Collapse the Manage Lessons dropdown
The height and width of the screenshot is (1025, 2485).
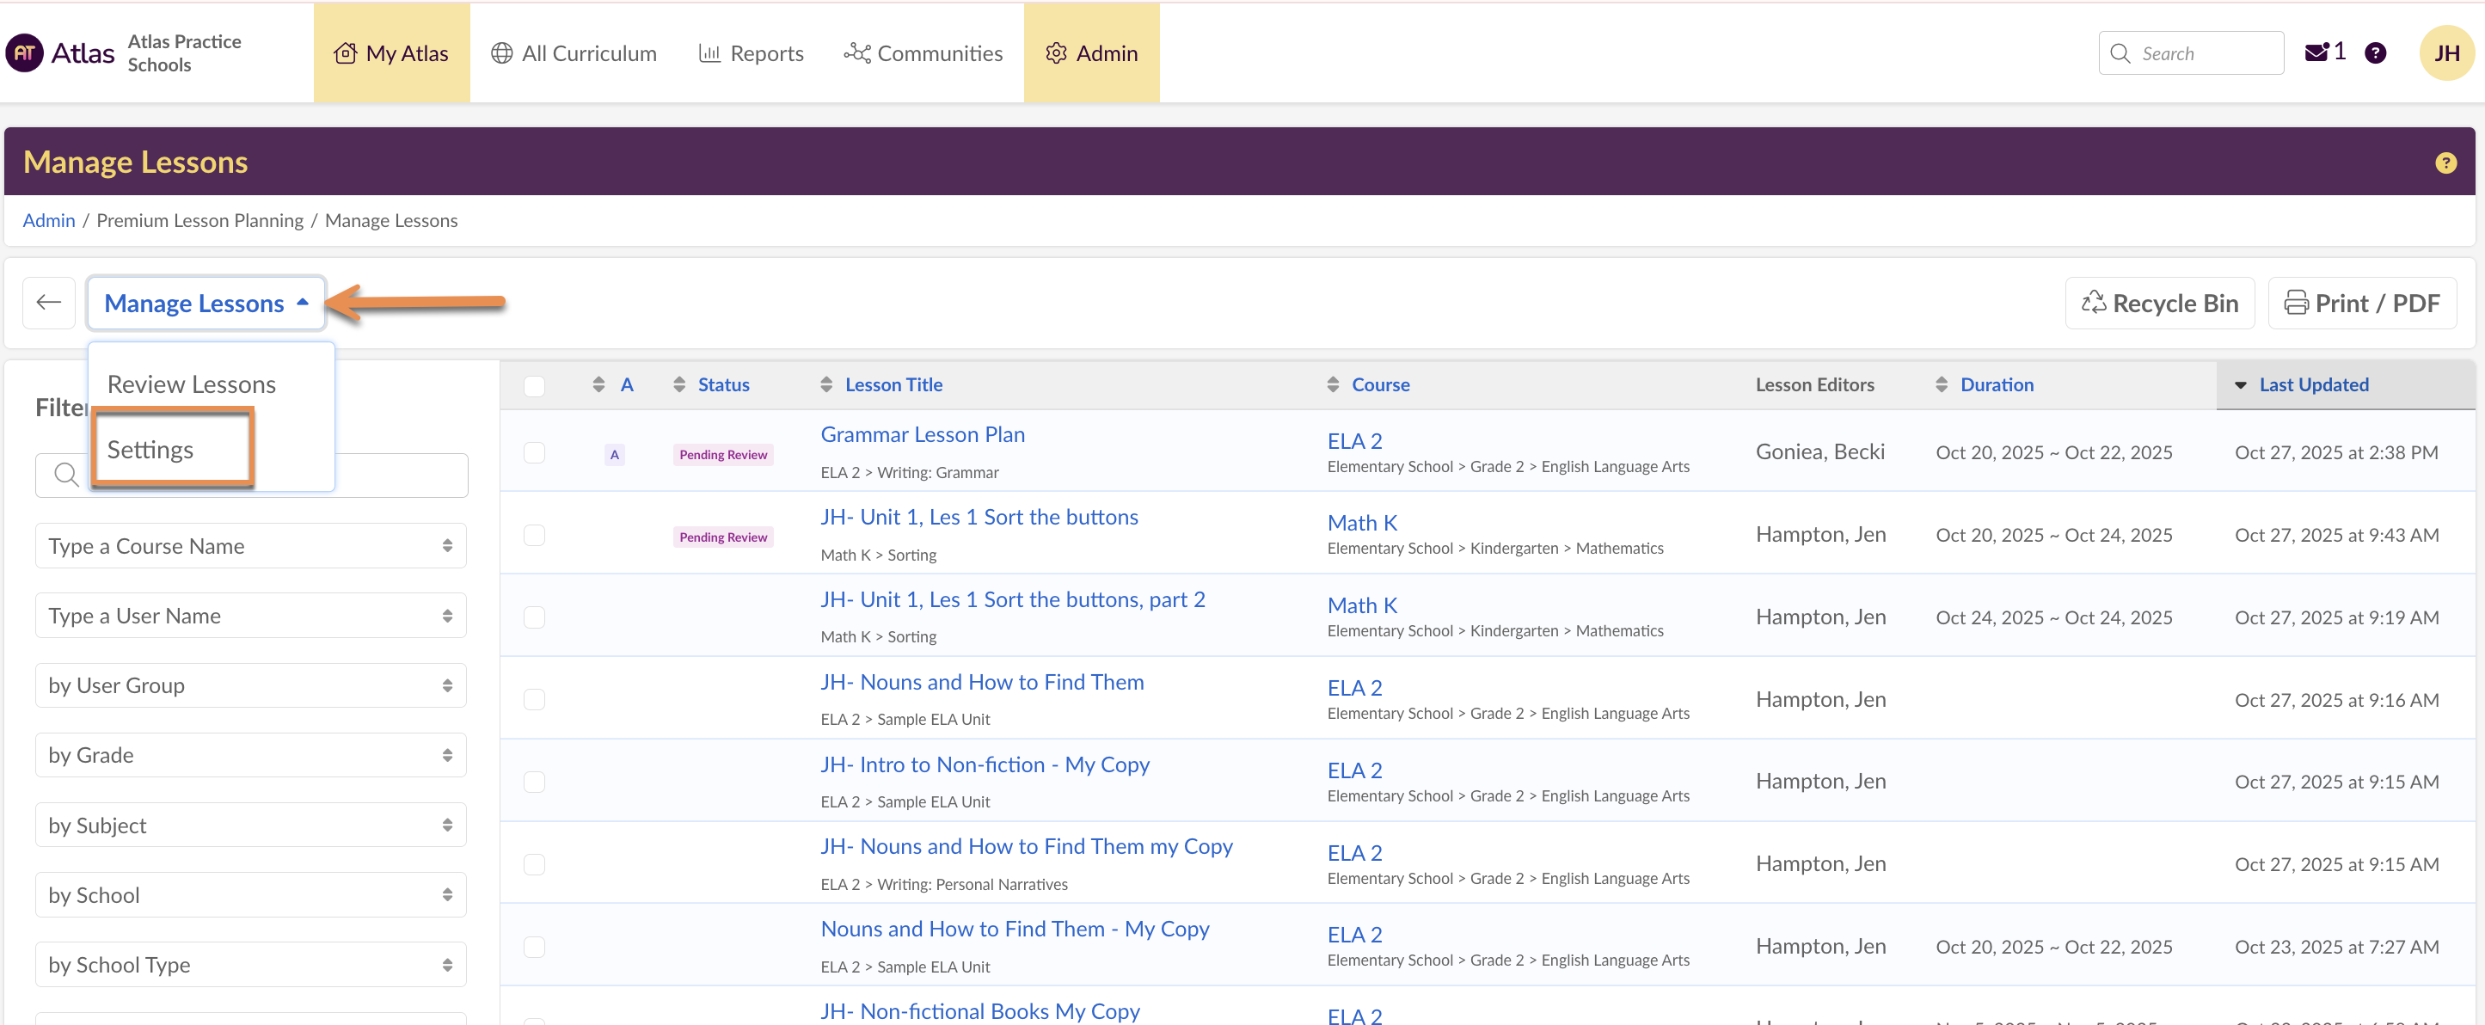(x=206, y=304)
